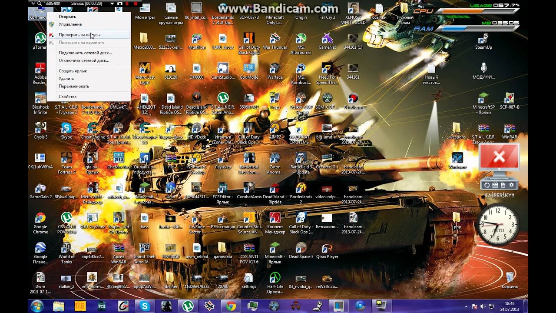
Task: Open Bandicam recording bar dropdown arrow
Action: click(x=112, y=3)
